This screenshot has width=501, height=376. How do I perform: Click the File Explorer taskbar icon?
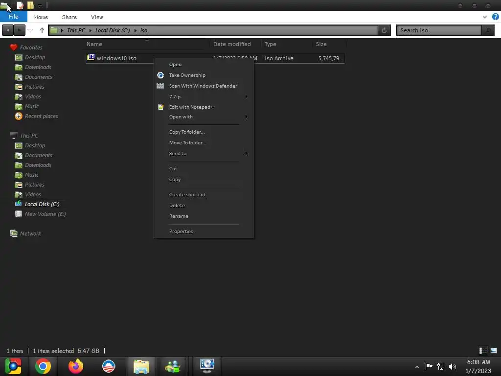pos(141,366)
